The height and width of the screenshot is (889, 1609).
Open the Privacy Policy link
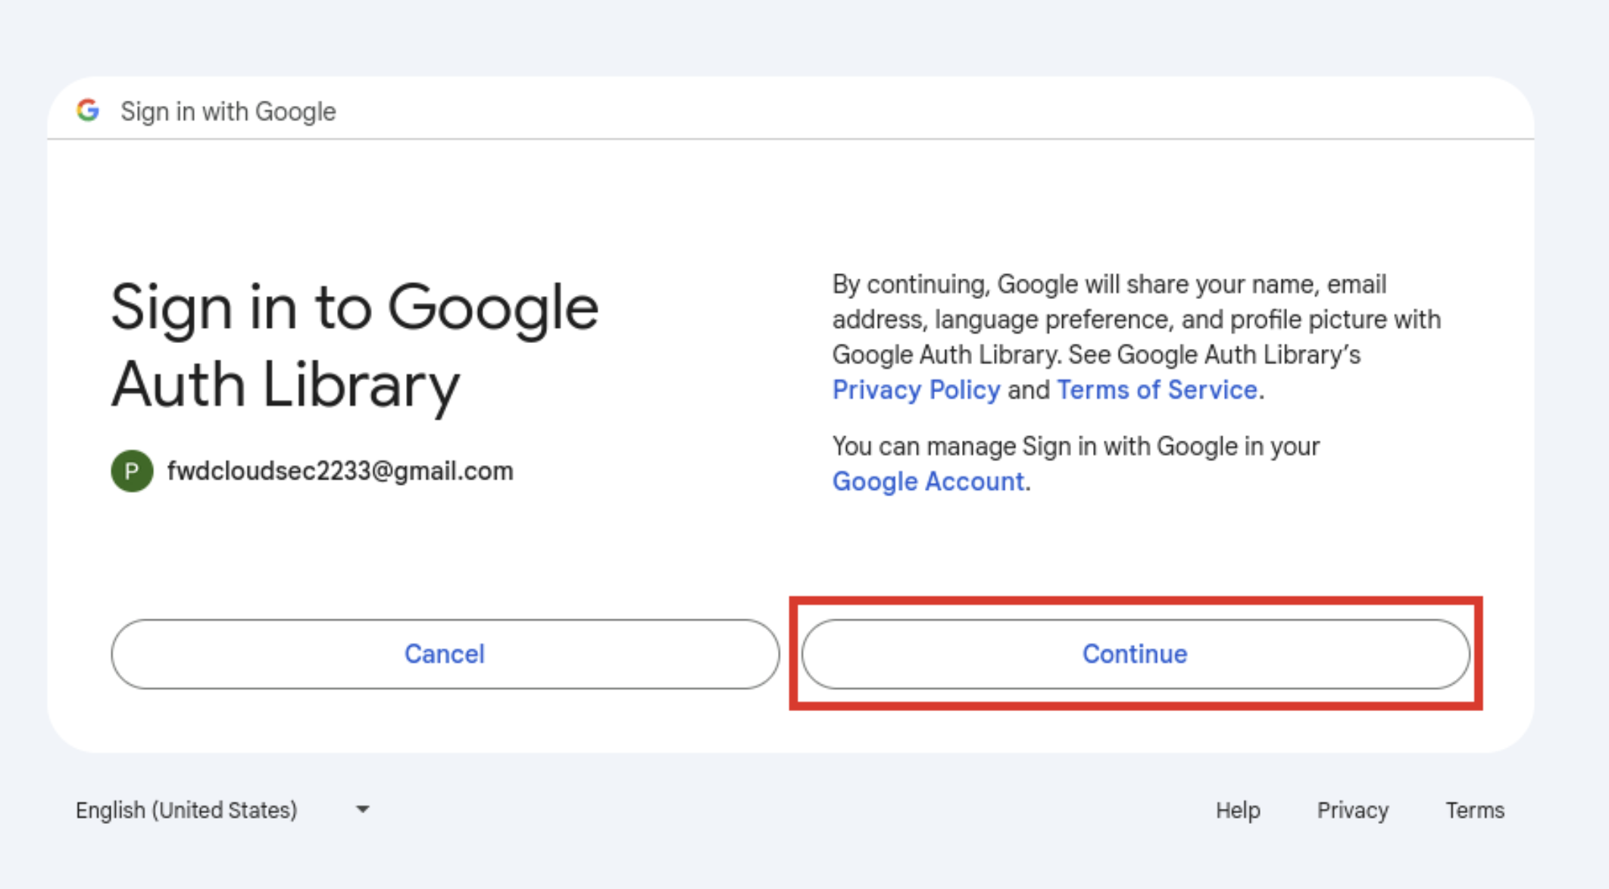point(916,390)
